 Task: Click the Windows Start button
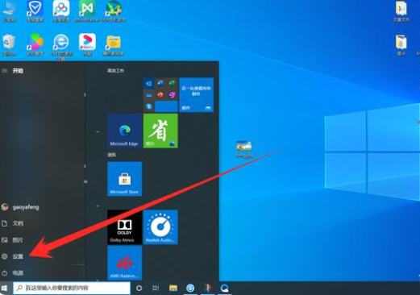(x=5, y=289)
